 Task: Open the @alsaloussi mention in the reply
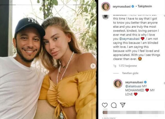133,86
